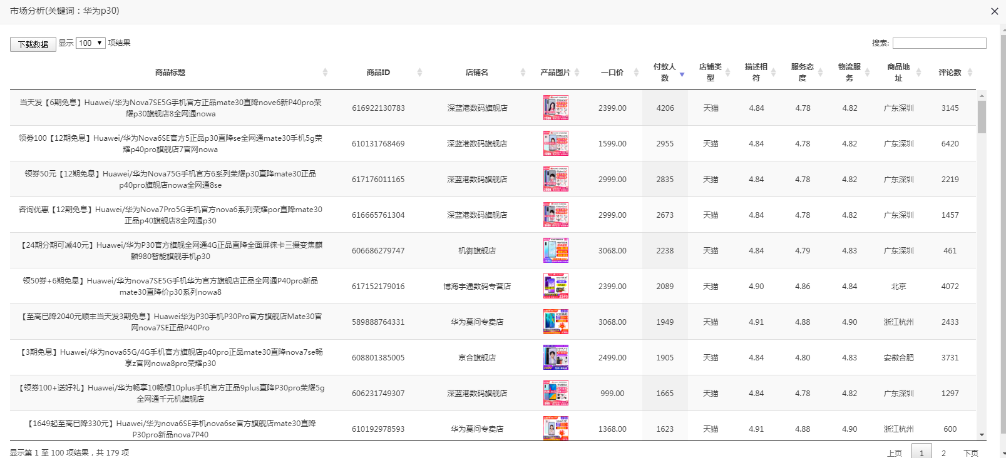
Task: Open product image for ID 608801385005
Action: tap(556, 357)
